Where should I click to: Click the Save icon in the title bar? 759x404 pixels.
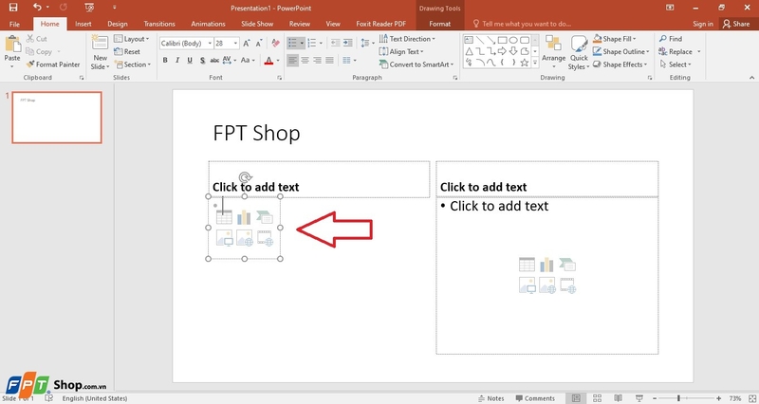(x=13, y=8)
